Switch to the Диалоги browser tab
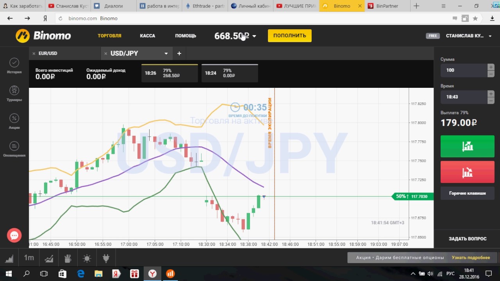Viewport: 500px width, 281px height. click(113, 6)
